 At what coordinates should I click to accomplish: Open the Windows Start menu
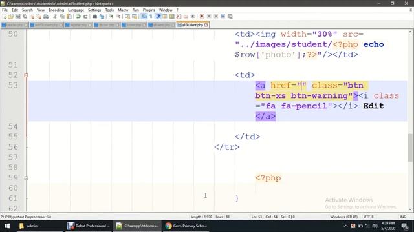click(x=7, y=226)
